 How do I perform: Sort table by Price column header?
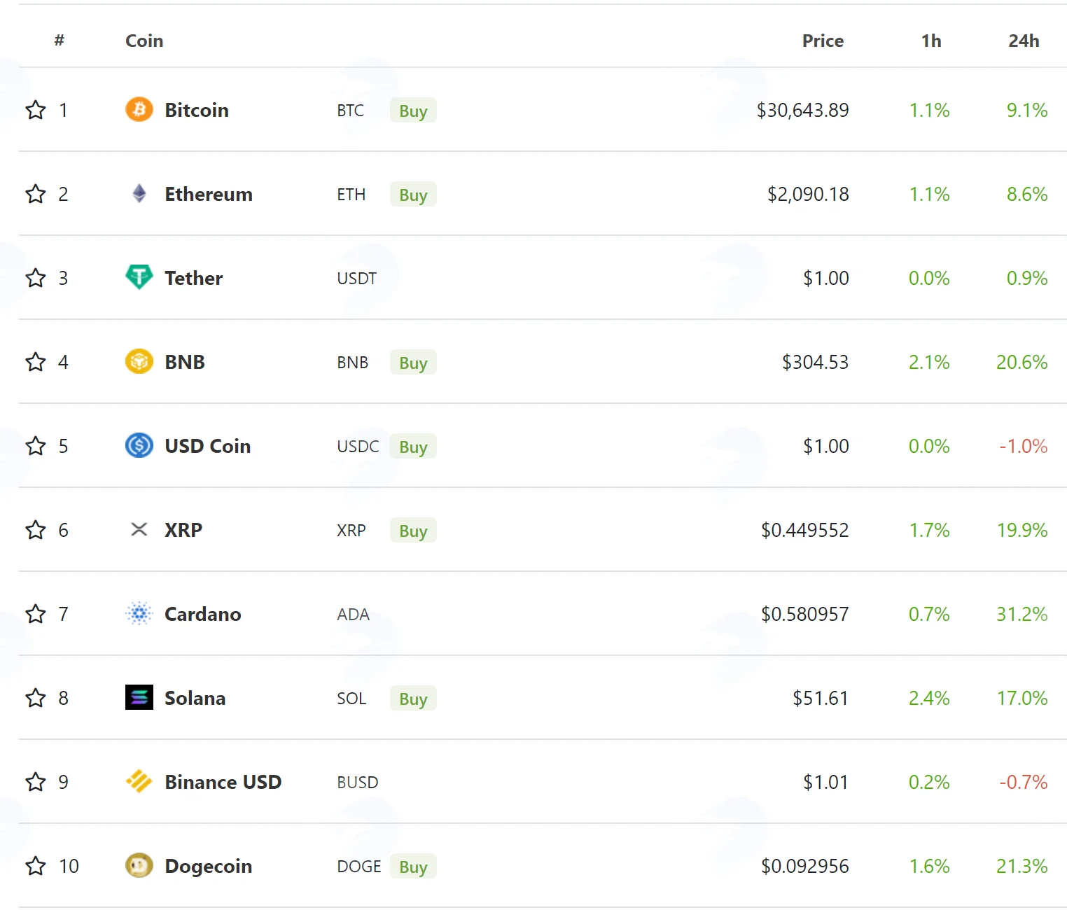[x=823, y=41]
